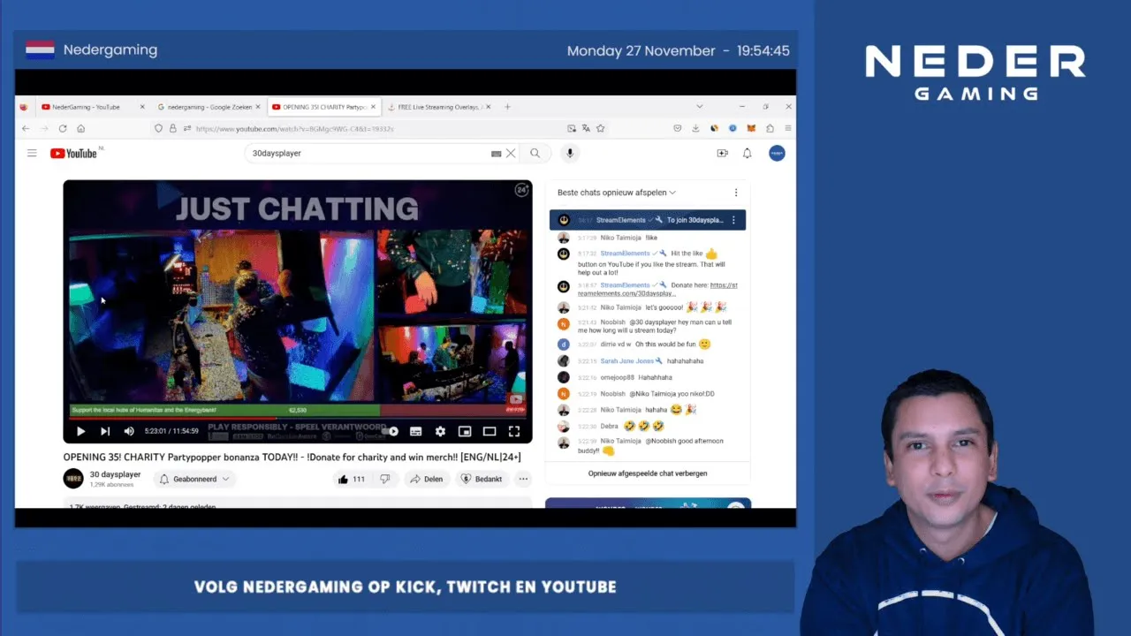Close the NederGaming - YouTube tab
The height and width of the screenshot is (636, 1131).
click(x=142, y=107)
